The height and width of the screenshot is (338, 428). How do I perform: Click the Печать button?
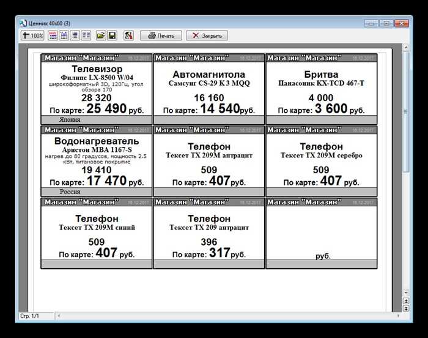(161, 36)
